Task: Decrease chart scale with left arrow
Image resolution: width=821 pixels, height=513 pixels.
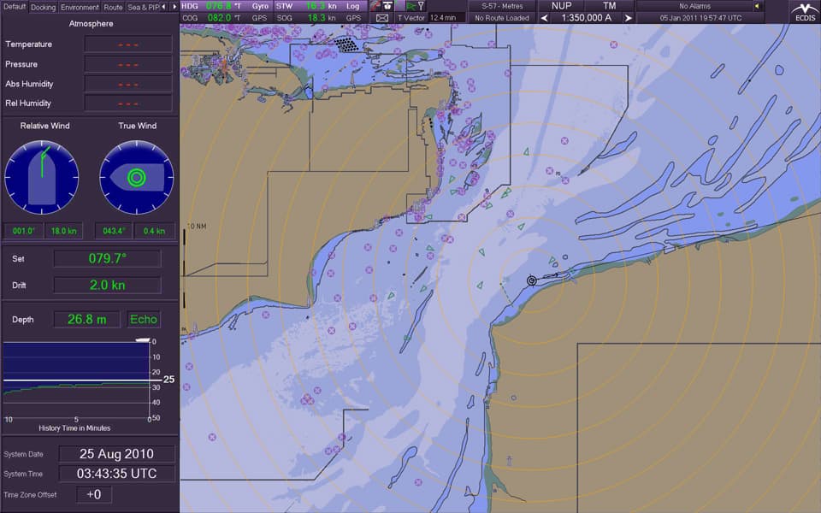Action: [544, 18]
